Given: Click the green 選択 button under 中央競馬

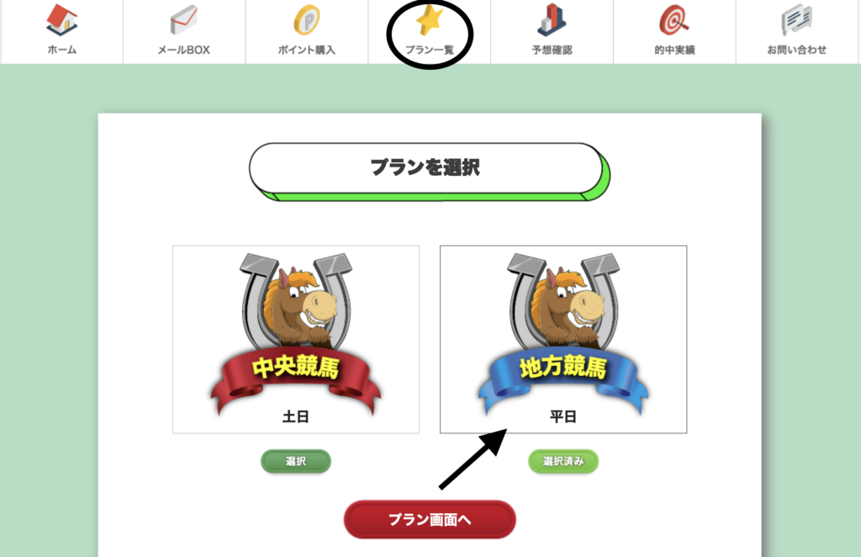Looking at the screenshot, I should [x=296, y=461].
